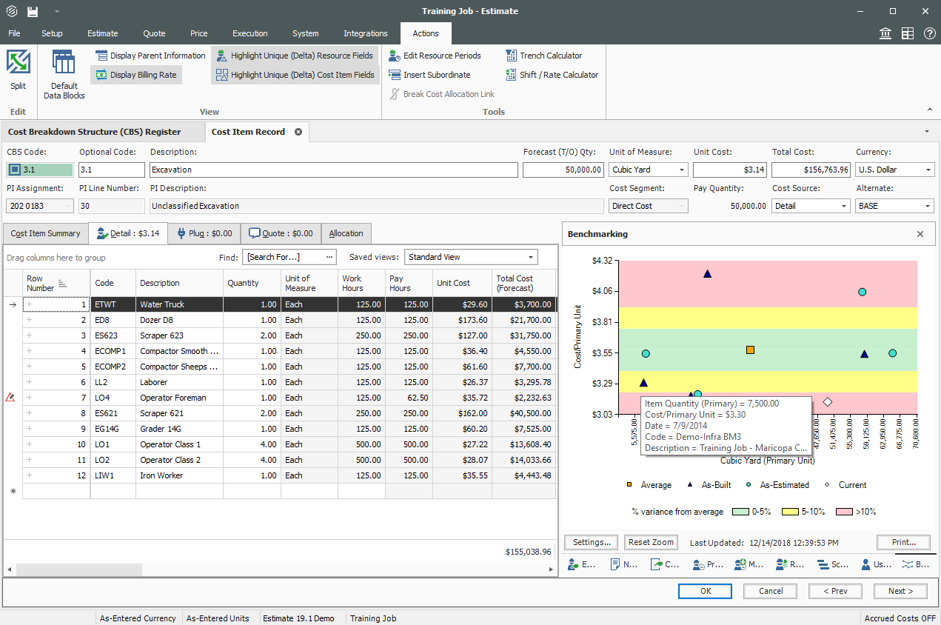Image resolution: width=941 pixels, height=625 pixels.
Task: Open the Saved views Standard View dropdown
Action: [x=531, y=257]
